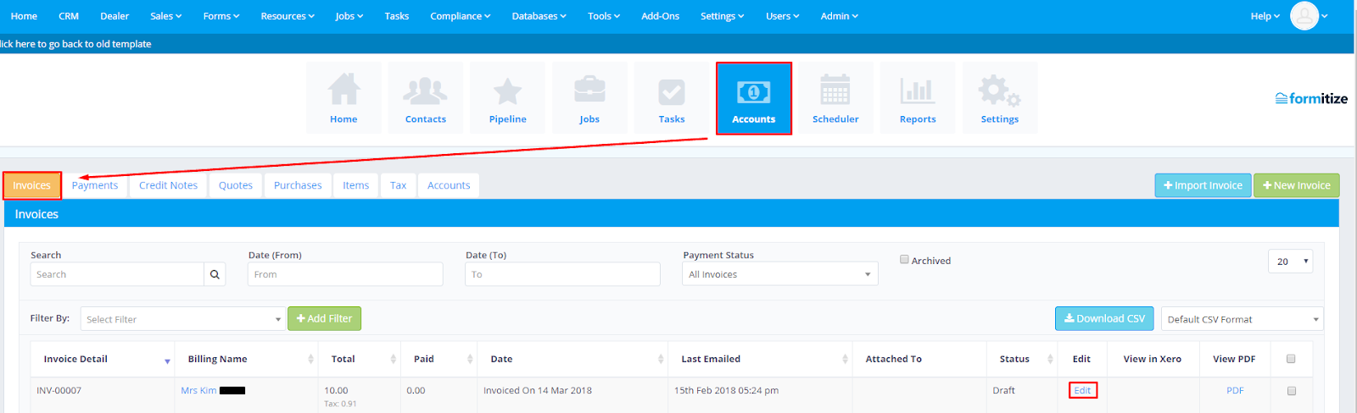Open the Default CSV Format dropdown

click(x=1242, y=319)
